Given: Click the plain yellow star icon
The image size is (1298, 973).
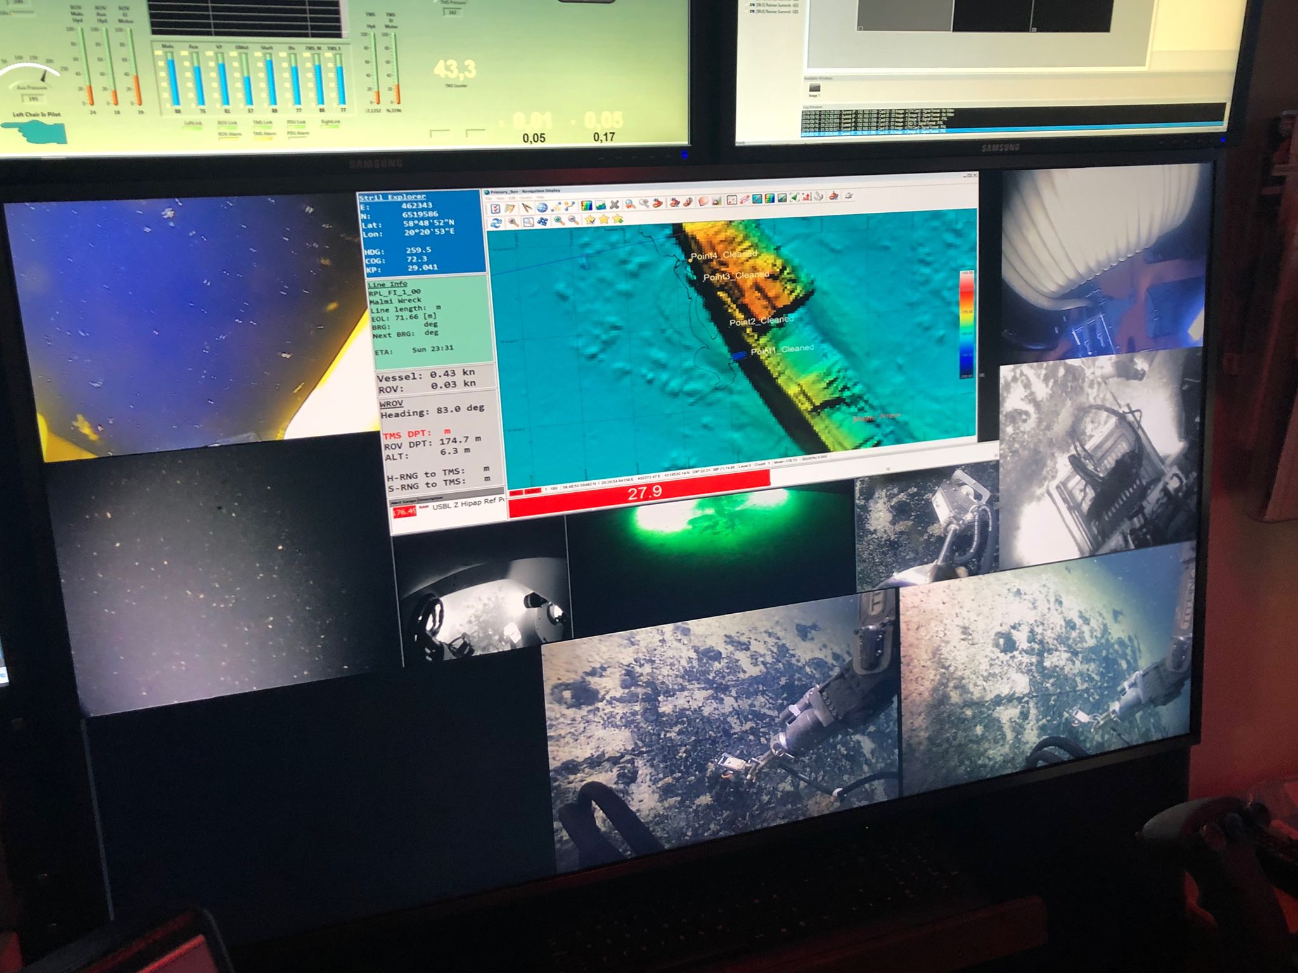Looking at the screenshot, I should tap(604, 219).
